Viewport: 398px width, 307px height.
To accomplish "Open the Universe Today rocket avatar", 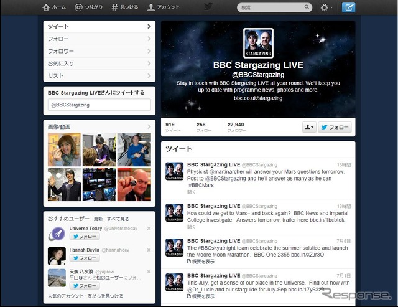I will point(57,234).
